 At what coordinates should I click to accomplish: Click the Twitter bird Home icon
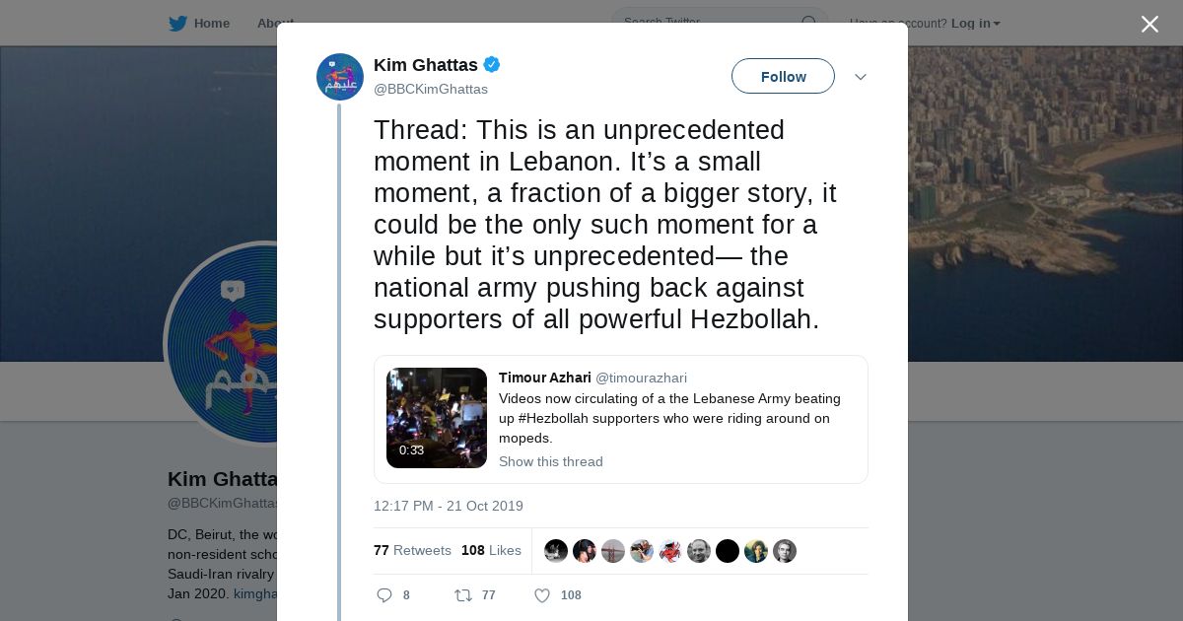[x=177, y=24]
